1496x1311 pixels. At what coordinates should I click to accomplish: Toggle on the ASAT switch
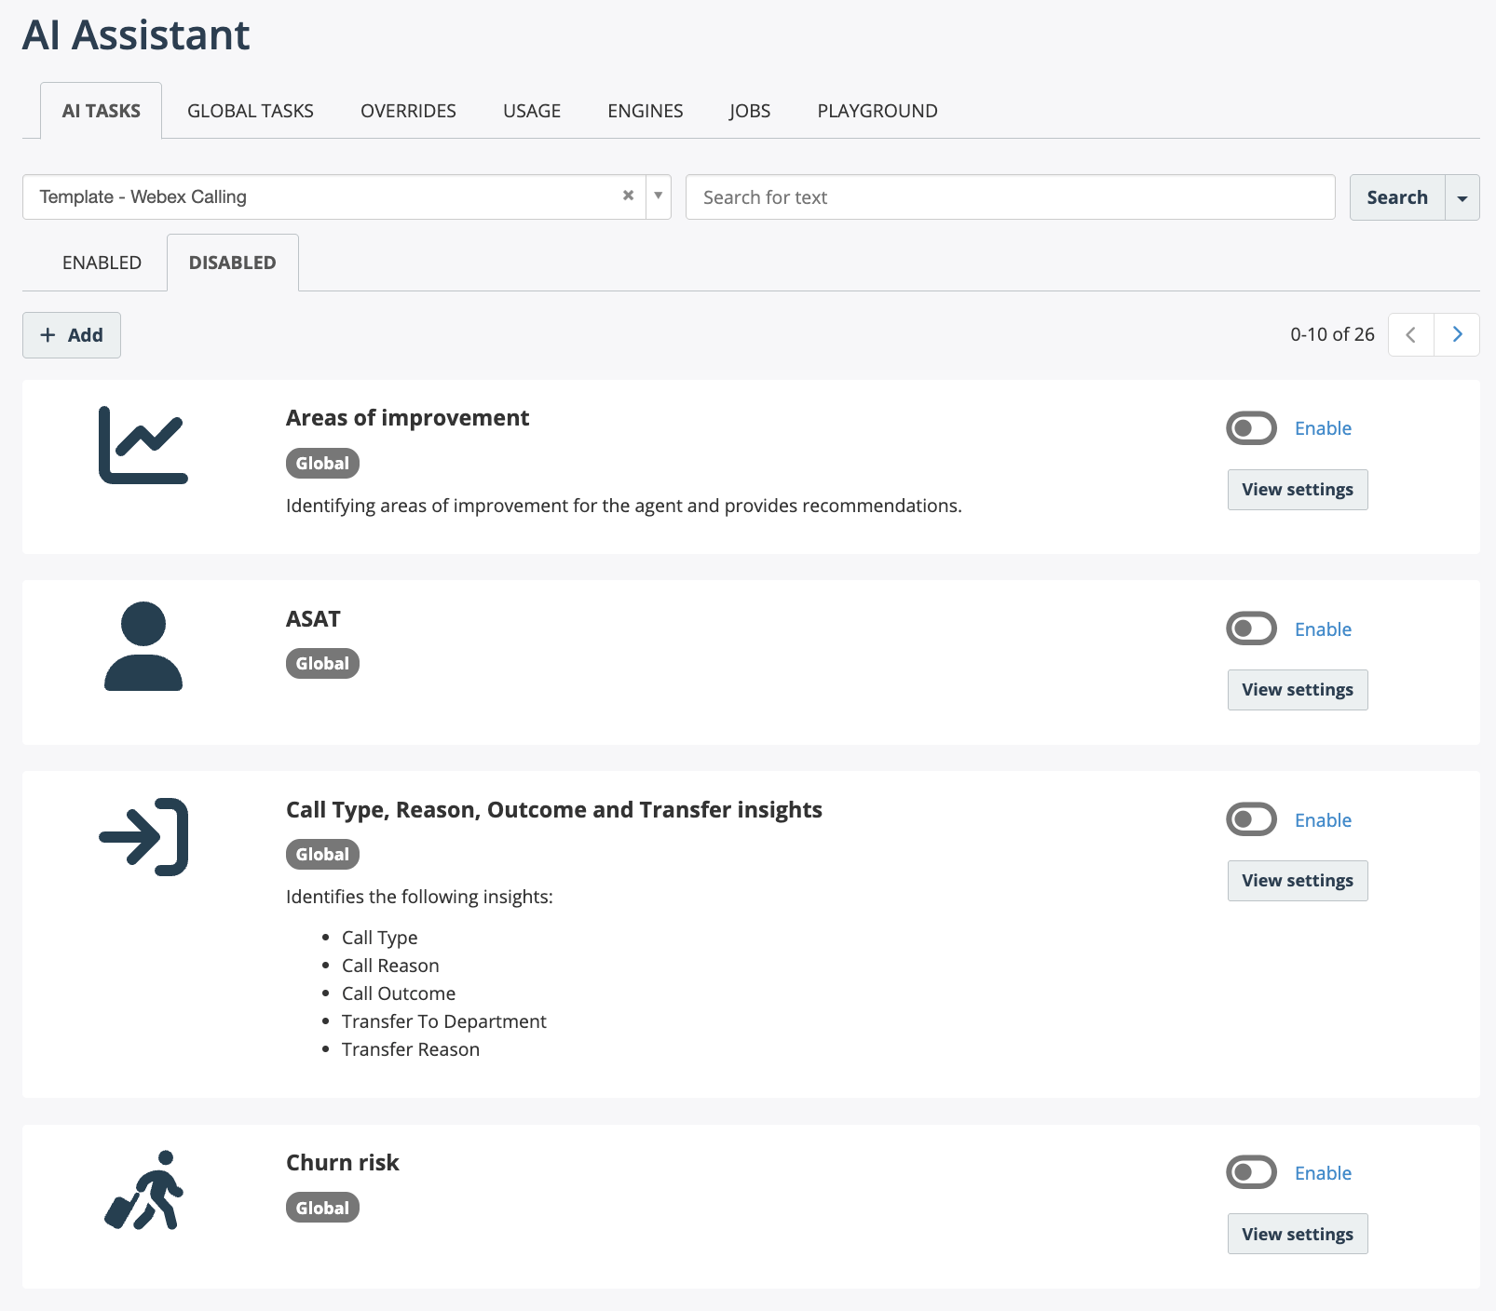pyautogui.click(x=1251, y=628)
